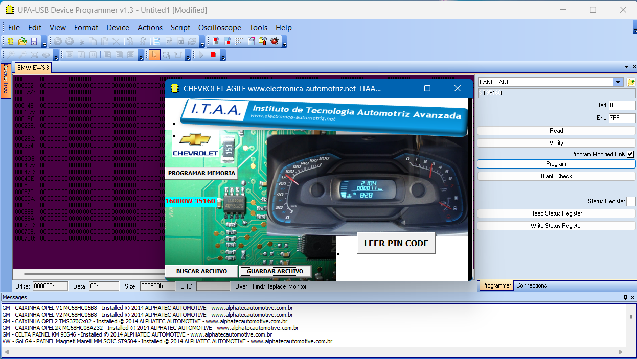
Task: Click the Read device toolbar icon
Action: tap(216, 41)
